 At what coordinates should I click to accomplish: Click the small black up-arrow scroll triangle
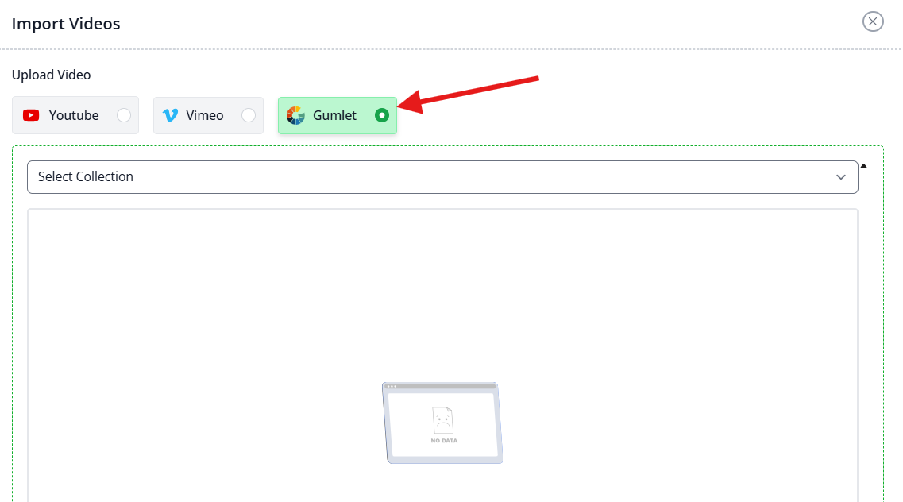[x=864, y=166]
